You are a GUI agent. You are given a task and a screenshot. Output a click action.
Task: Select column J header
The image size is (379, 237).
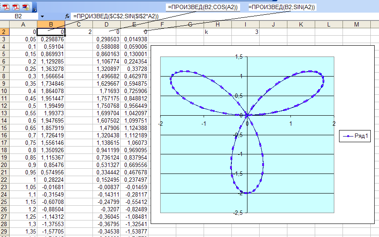(273, 24)
